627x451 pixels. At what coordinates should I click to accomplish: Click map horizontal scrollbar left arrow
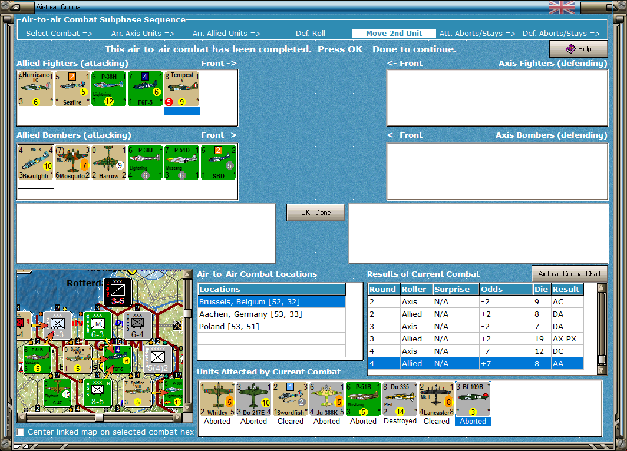[x=22, y=417]
